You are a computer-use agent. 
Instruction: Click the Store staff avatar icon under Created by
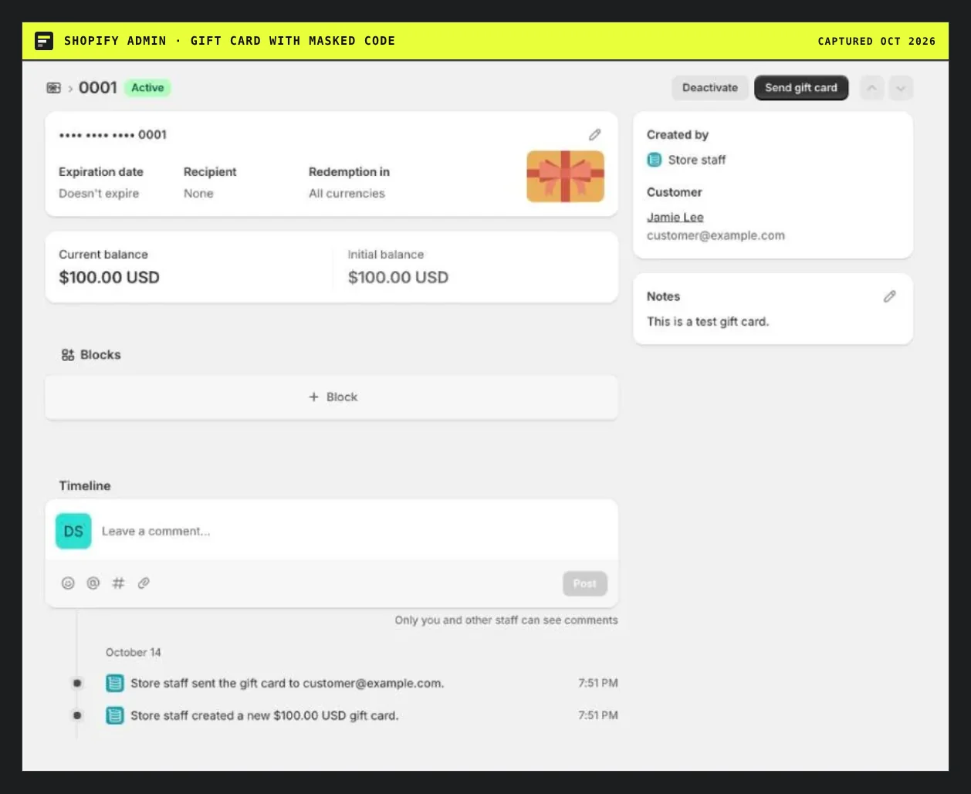tap(655, 160)
